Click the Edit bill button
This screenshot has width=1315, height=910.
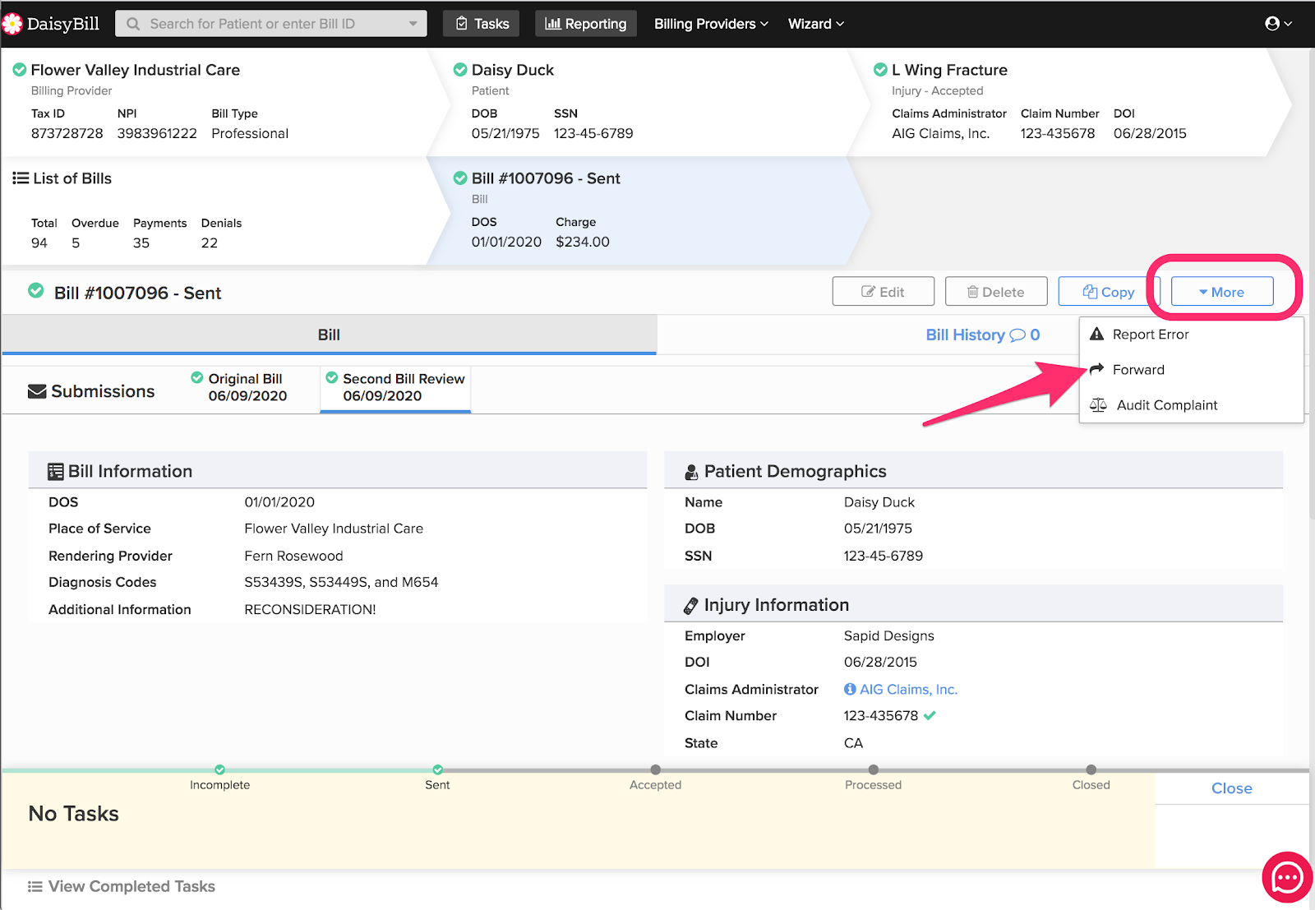point(884,292)
